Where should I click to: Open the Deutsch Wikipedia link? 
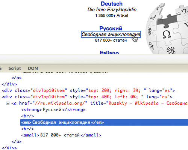coord(112,4)
